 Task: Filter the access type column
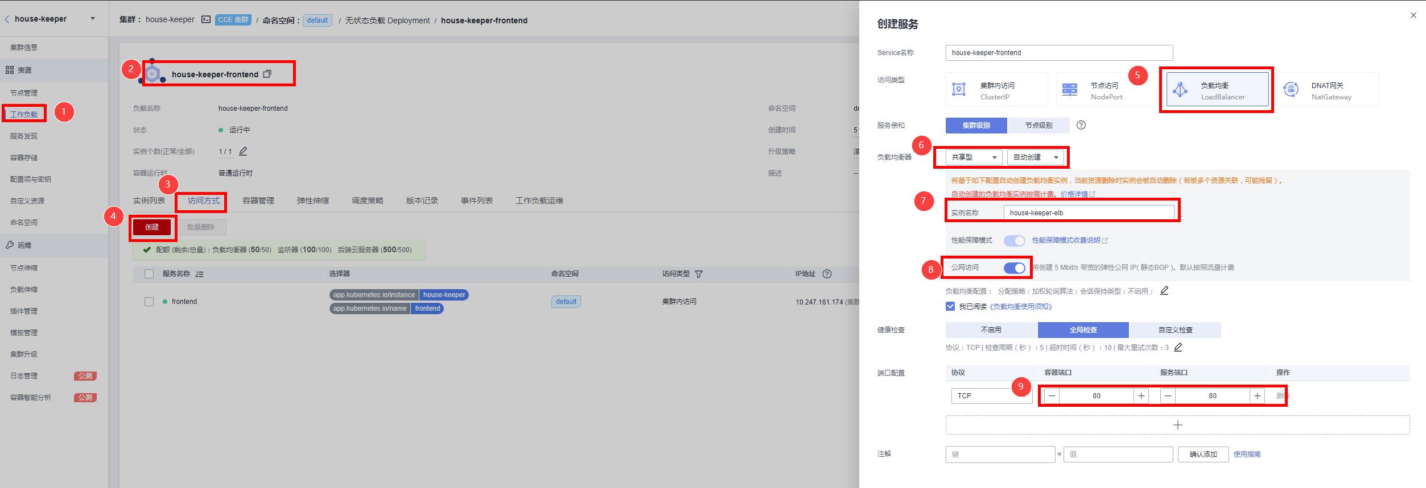(699, 274)
